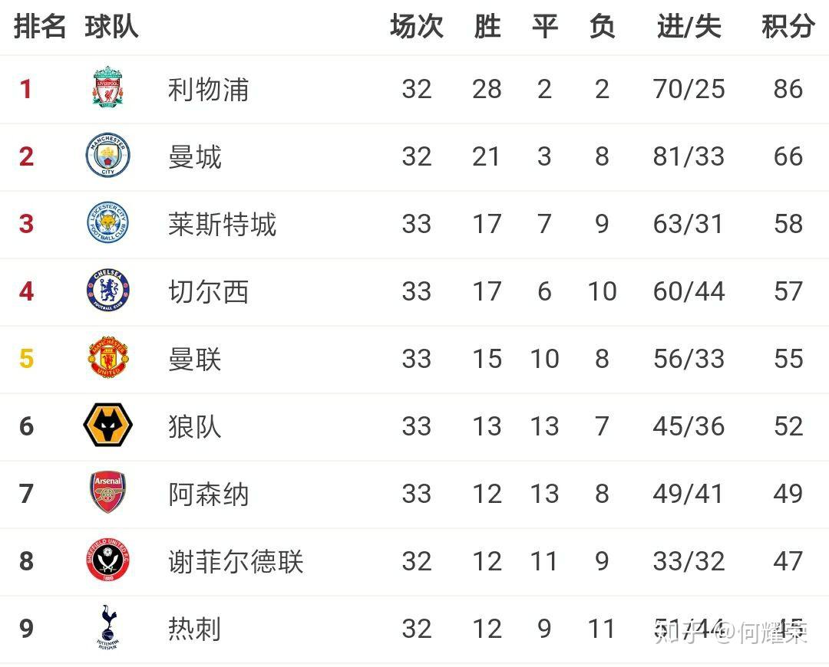Click the 热刺 team name
This screenshot has width=829, height=667.
point(194,629)
